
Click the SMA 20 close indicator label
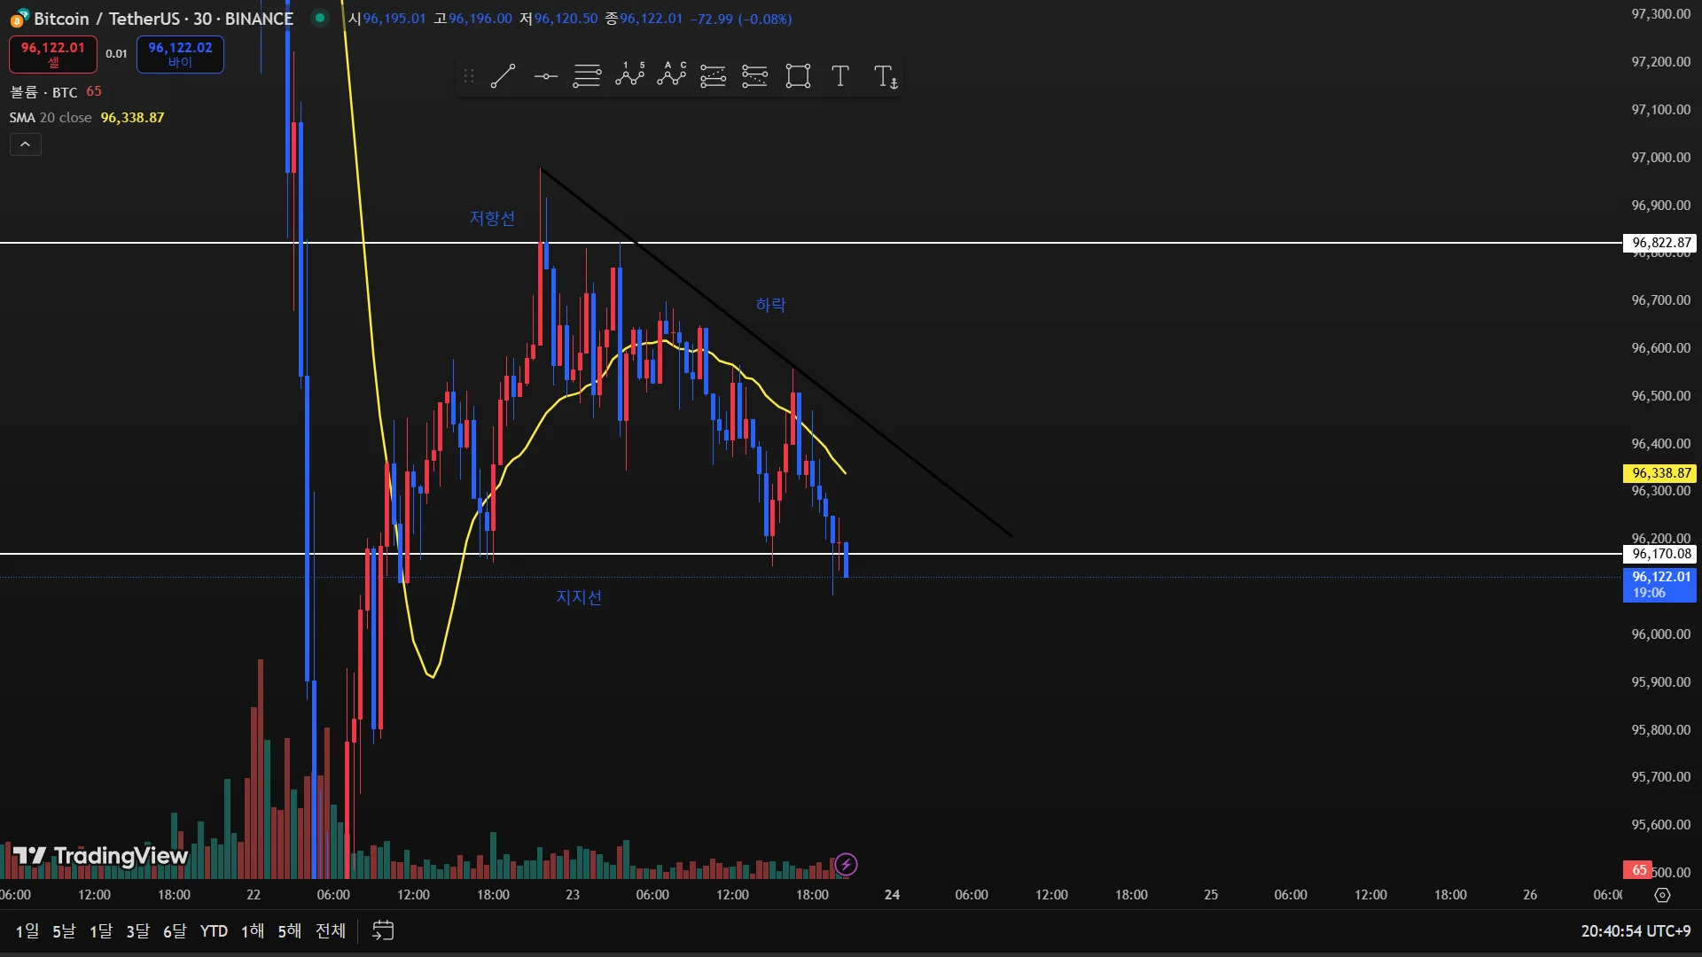click(x=51, y=118)
